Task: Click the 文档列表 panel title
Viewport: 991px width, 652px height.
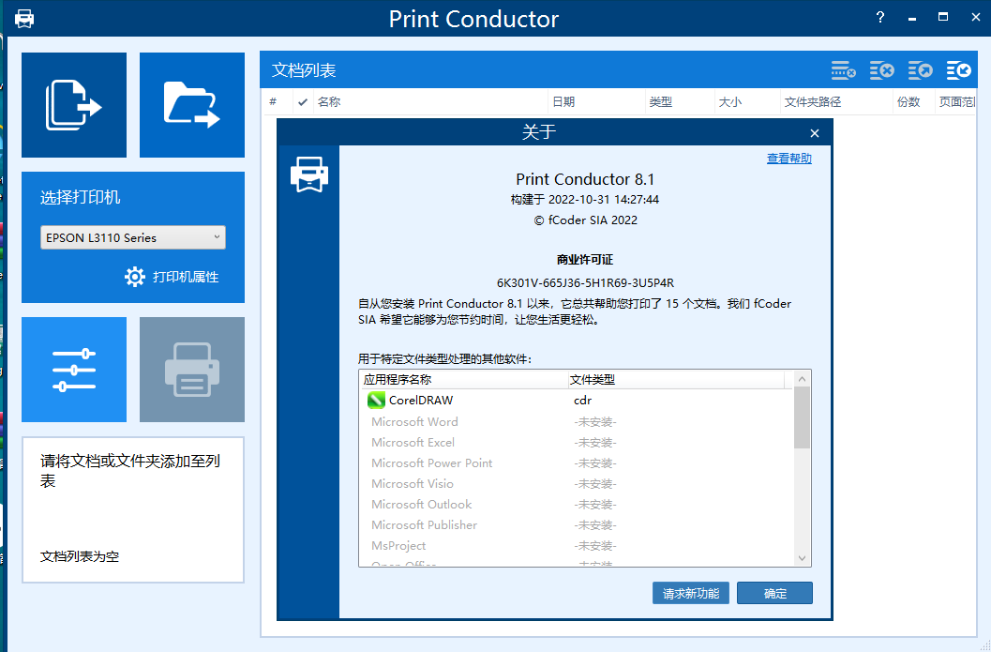Action: point(304,70)
